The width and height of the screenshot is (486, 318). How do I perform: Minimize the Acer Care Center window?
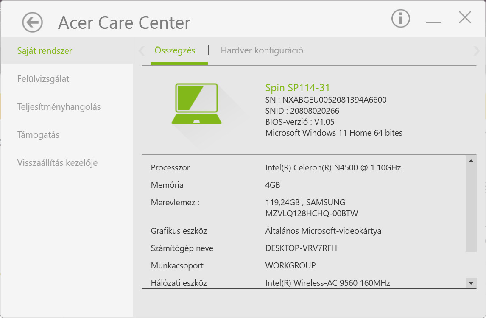tap(433, 22)
